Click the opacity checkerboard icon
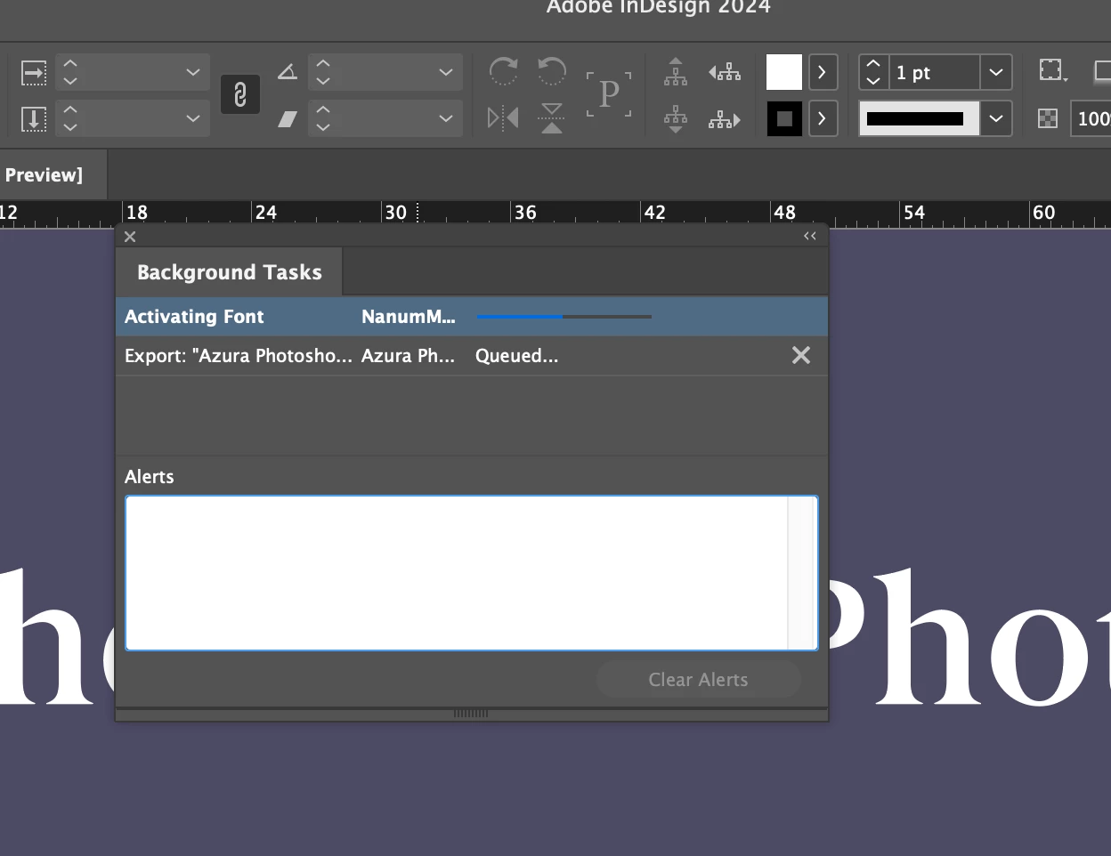The height and width of the screenshot is (856, 1111). pos(1048,118)
